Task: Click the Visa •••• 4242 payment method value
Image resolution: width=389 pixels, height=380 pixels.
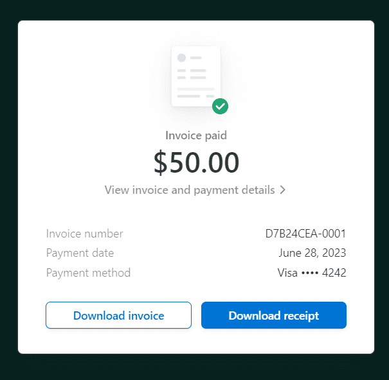Action: pyautogui.click(x=312, y=273)
